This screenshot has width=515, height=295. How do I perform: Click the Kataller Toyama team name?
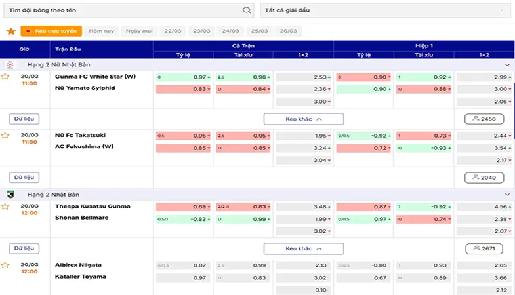pos(81,277)
